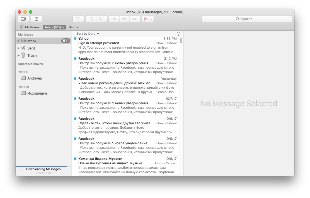Flag the message with red flag icon
Viewport: 310px width, 198px height.
(146, 19)
